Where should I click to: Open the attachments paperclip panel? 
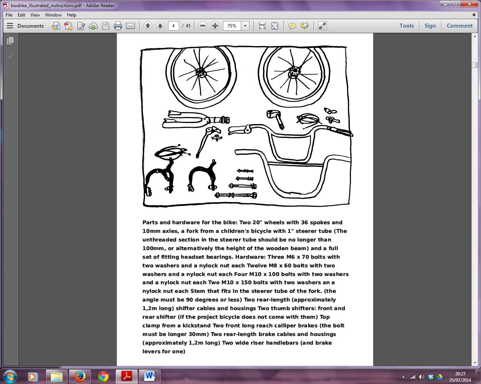tap(10, 57)
